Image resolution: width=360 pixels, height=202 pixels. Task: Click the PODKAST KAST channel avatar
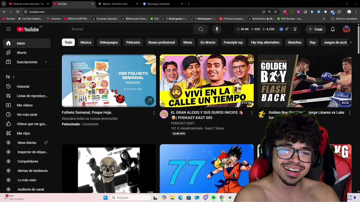(x=164, y=114)
